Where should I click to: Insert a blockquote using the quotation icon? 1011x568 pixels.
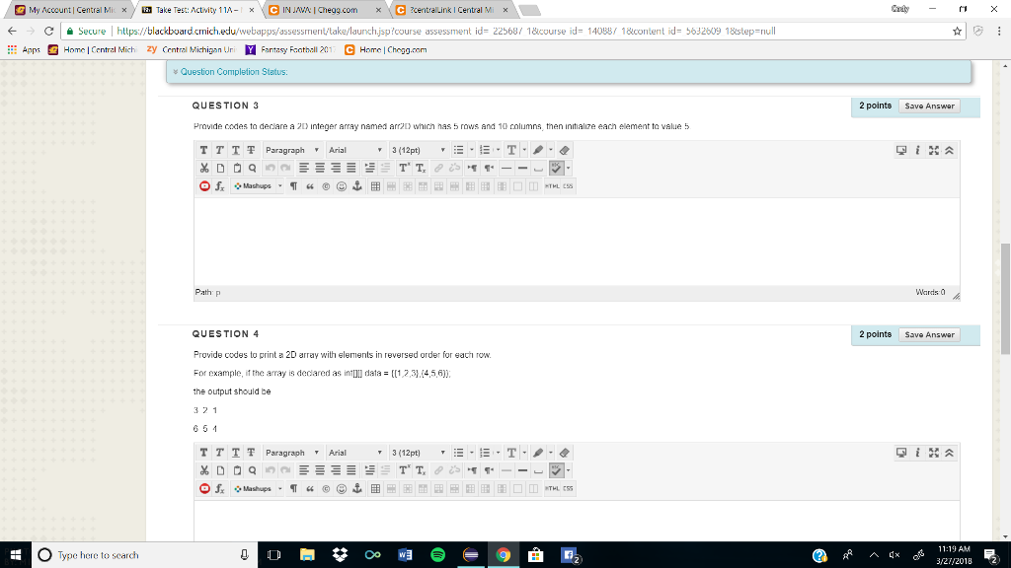coord(308,187)
